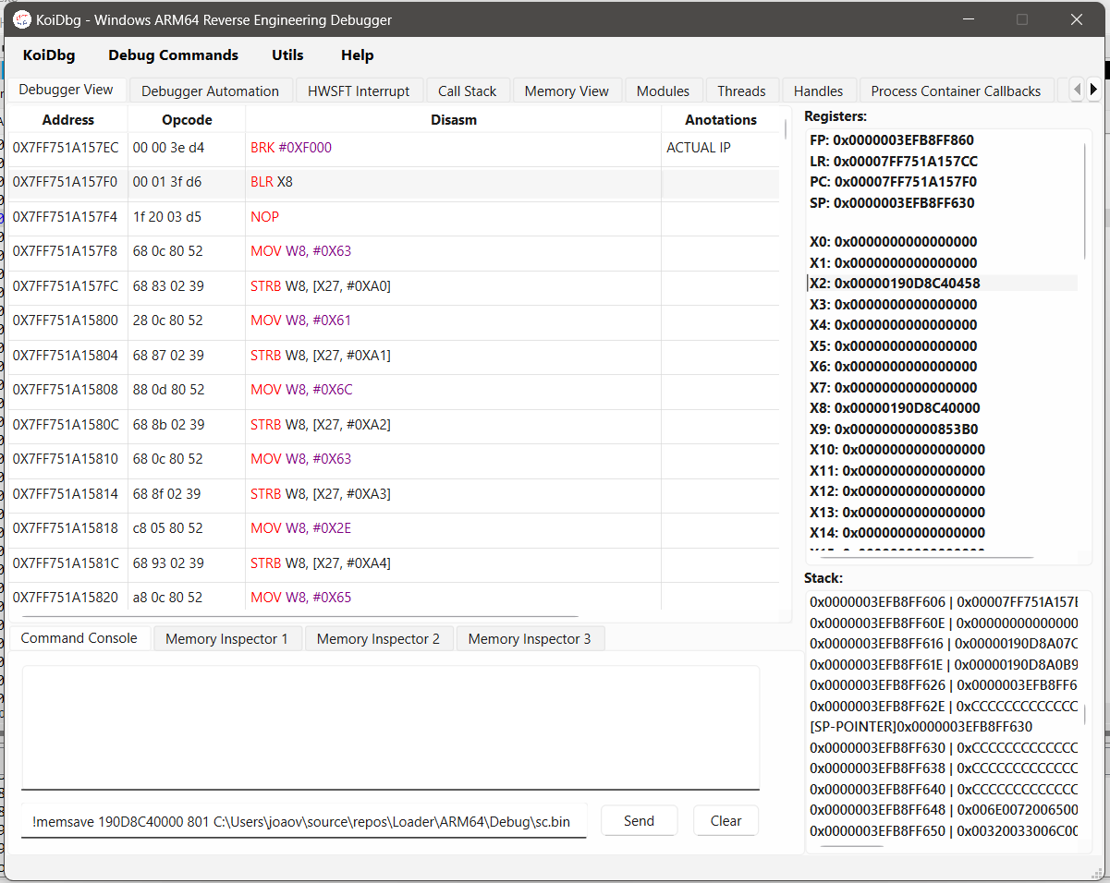Click the Registers horizontal scrollbar

pos(926,558)
